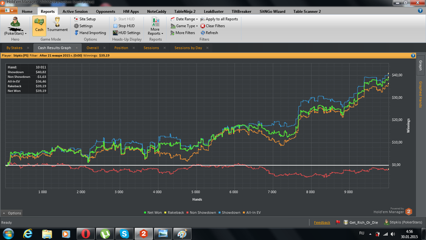Switch to the Sessions by Day tab
This screenshot has width=426, height=240.
tap(188, 48)
